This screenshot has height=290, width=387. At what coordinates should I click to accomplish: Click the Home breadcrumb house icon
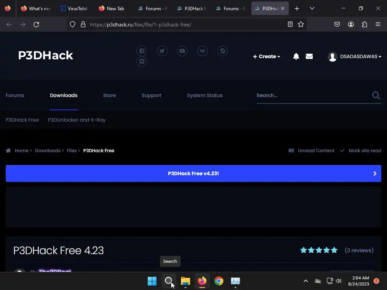(x=8, y=150)
